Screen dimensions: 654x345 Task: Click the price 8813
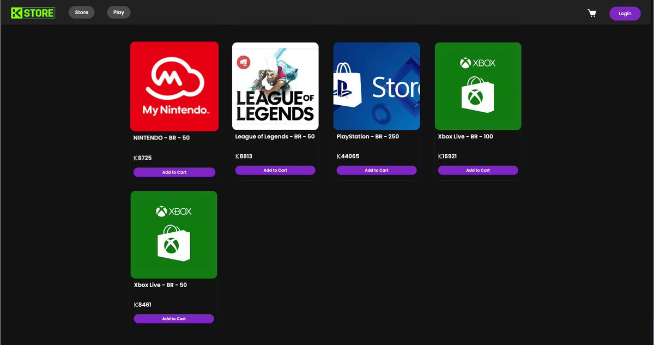244,156
